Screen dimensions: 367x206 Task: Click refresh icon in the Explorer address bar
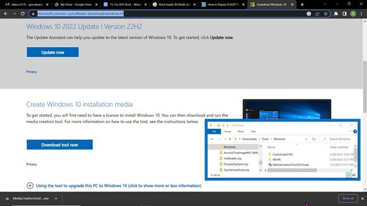pos(314,139)
